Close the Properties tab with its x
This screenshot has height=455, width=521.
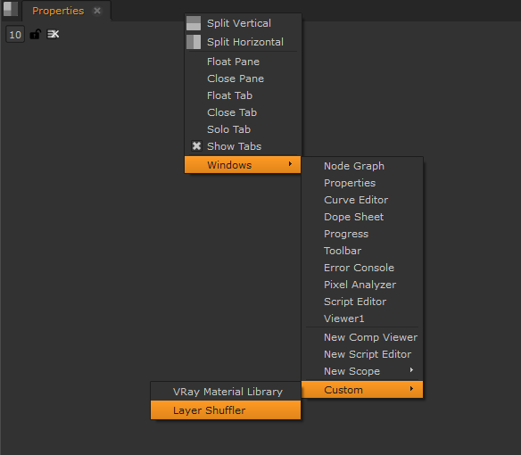(x=97, y=11)
